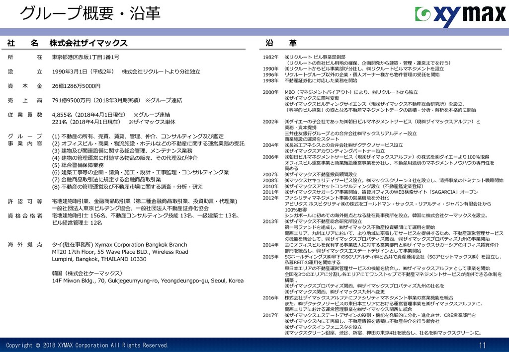Viewport: 509px width, 352px height.
Task: Click the 売上高 label
Action: [25, 100]
